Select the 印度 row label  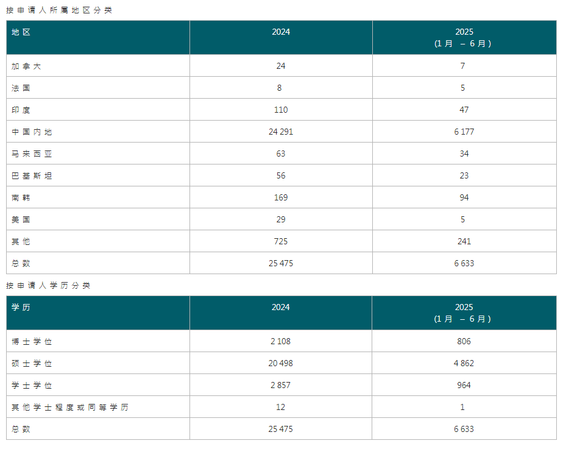(x=19, y=110)
